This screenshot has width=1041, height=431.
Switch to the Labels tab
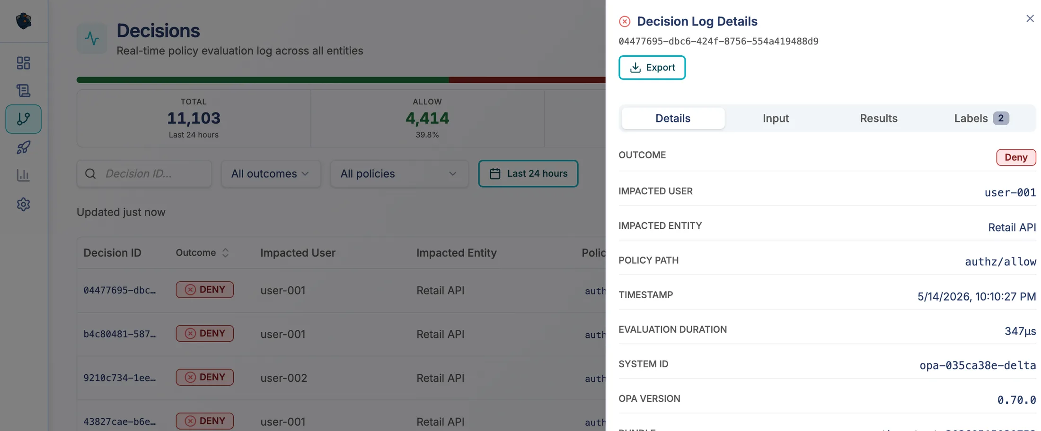[981, 118]
